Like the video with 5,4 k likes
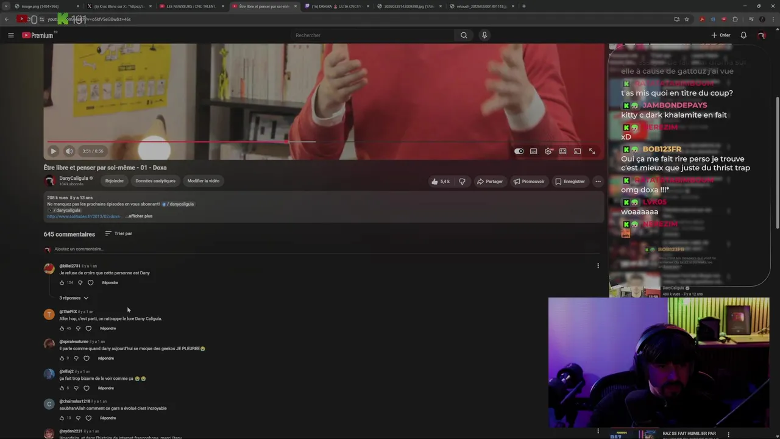Screen dimensions: 780x439 pyautogui.click(x=441, y=182)
